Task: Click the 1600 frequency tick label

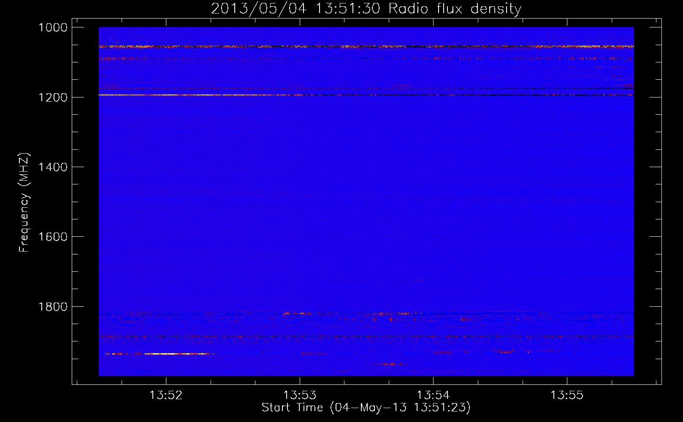Action: pyautogui.click(x=53, y=237)
